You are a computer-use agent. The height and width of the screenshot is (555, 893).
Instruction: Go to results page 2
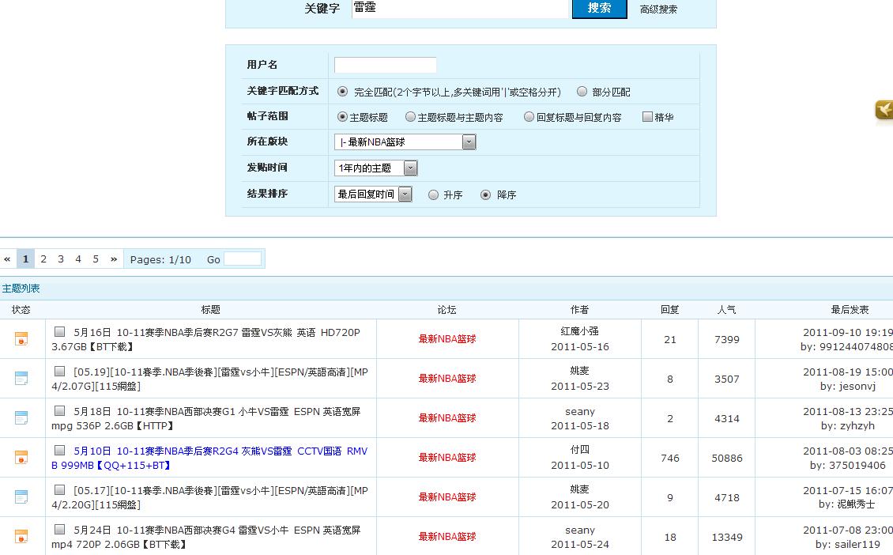pos(43,259)
